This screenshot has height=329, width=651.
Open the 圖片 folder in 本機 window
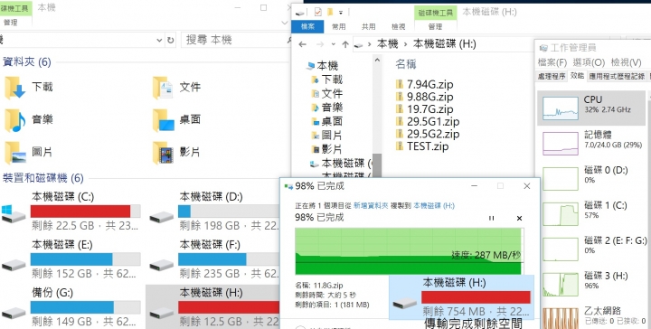coord(29,152)
